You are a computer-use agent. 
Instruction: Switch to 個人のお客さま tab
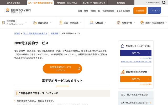[x=13, y=3]
